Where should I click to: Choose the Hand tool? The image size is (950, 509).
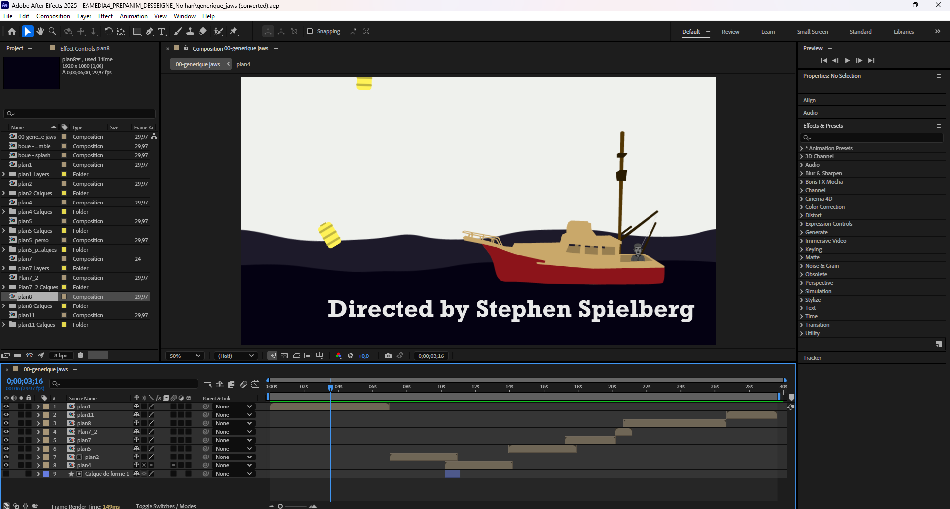(40, 31)
